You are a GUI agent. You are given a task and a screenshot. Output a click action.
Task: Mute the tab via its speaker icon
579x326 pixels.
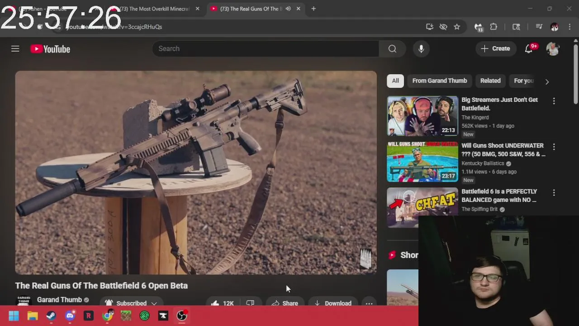point(288,9)
